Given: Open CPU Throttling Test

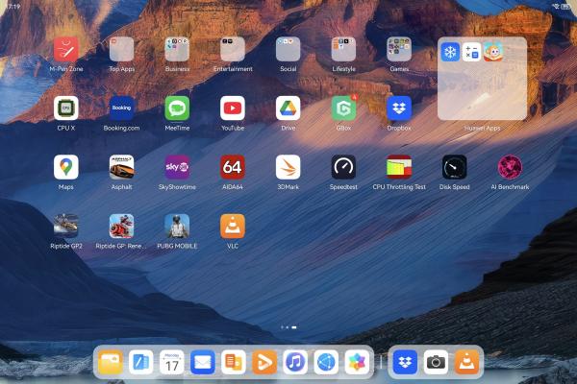Looking at the screenshot, I should (399, 167).
